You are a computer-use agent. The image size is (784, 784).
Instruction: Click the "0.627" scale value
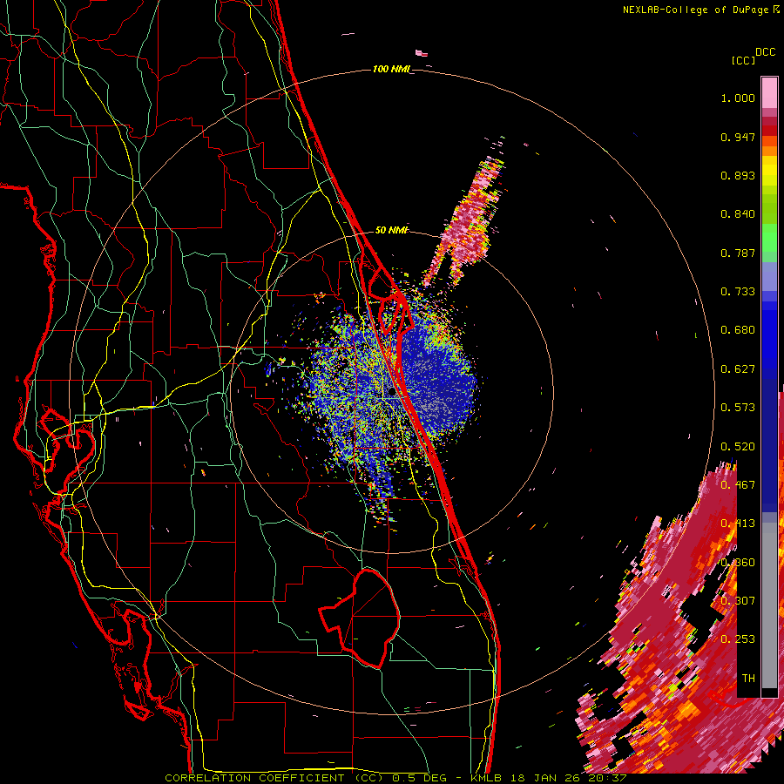[738, 369]
